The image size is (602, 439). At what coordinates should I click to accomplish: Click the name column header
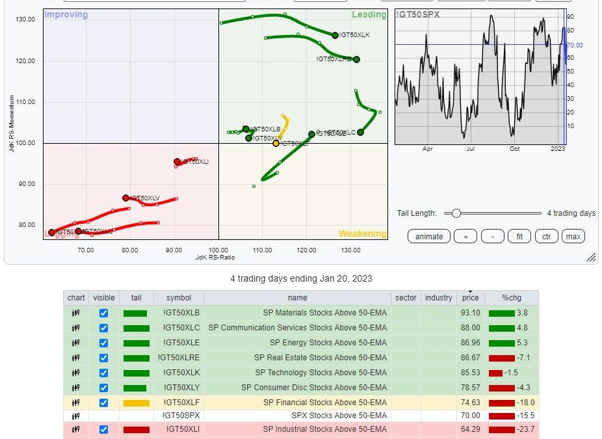[x=297, y=298]
